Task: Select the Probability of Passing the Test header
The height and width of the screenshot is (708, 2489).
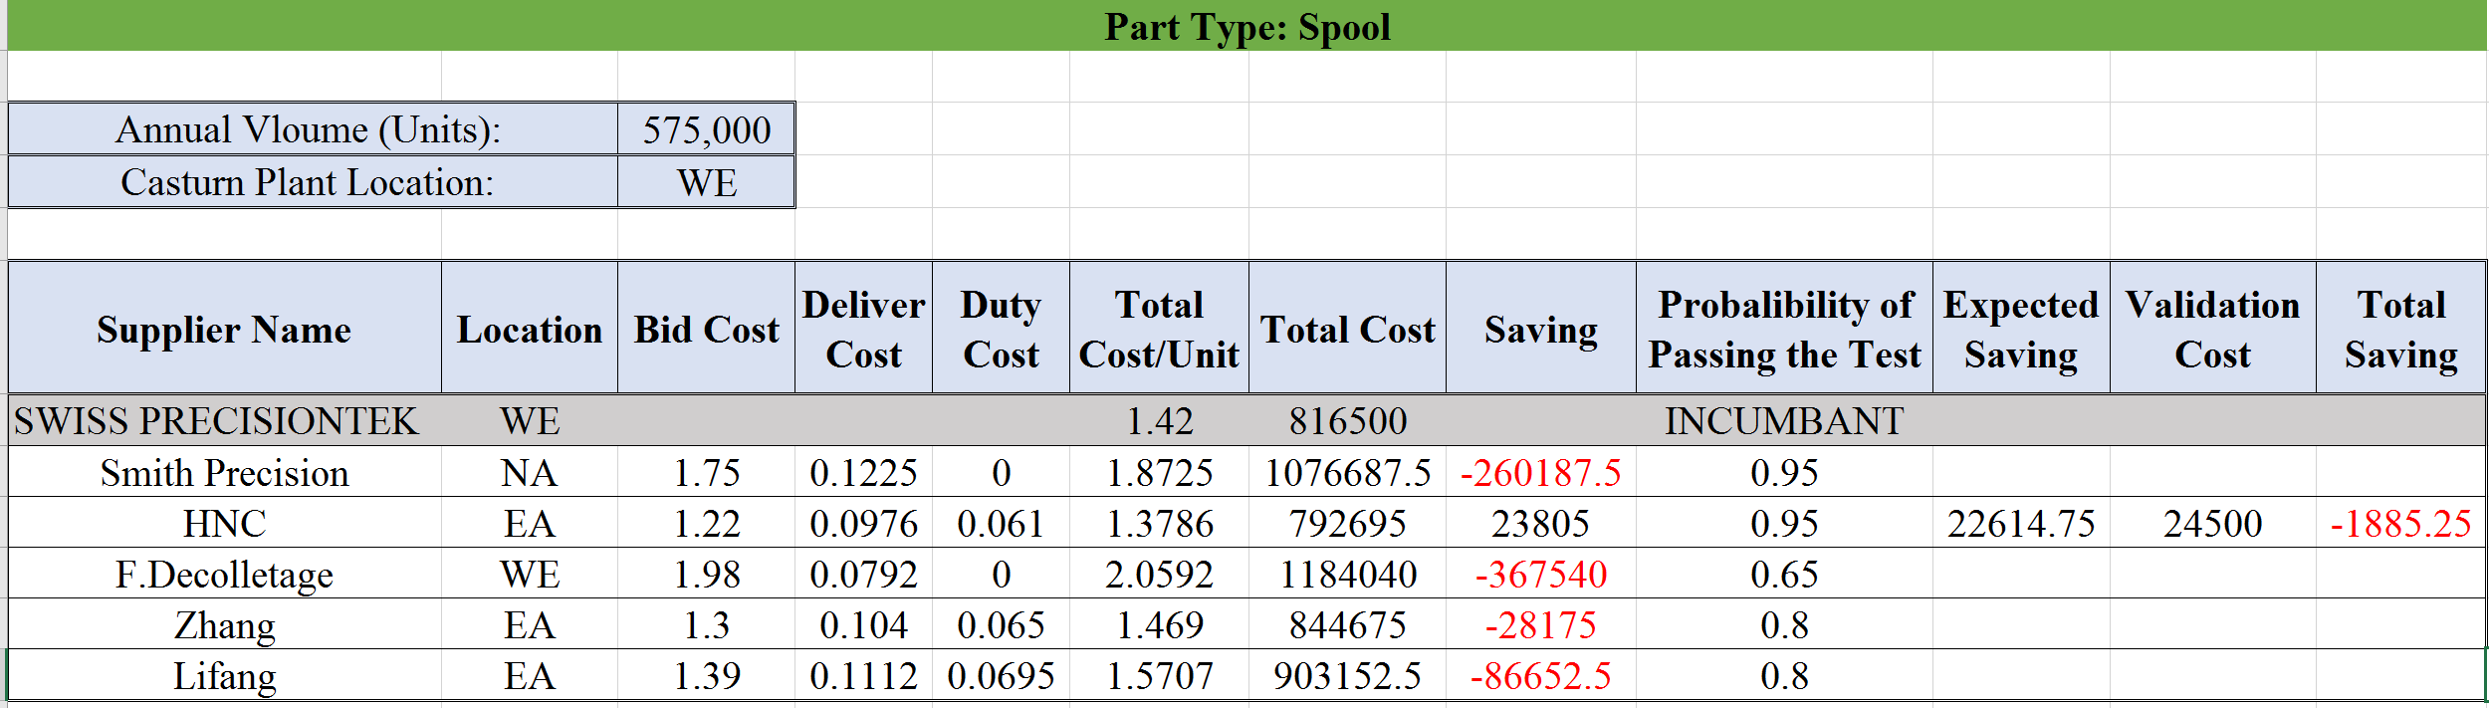Action: coord(1784,329)
